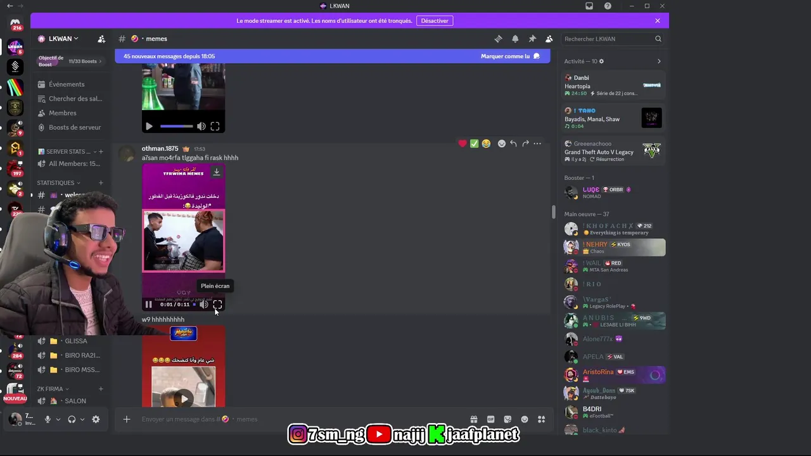Viewport: 811px width, 456px height.
Task: Play the bottom red meme video
Action: click(x=183, y=398)
